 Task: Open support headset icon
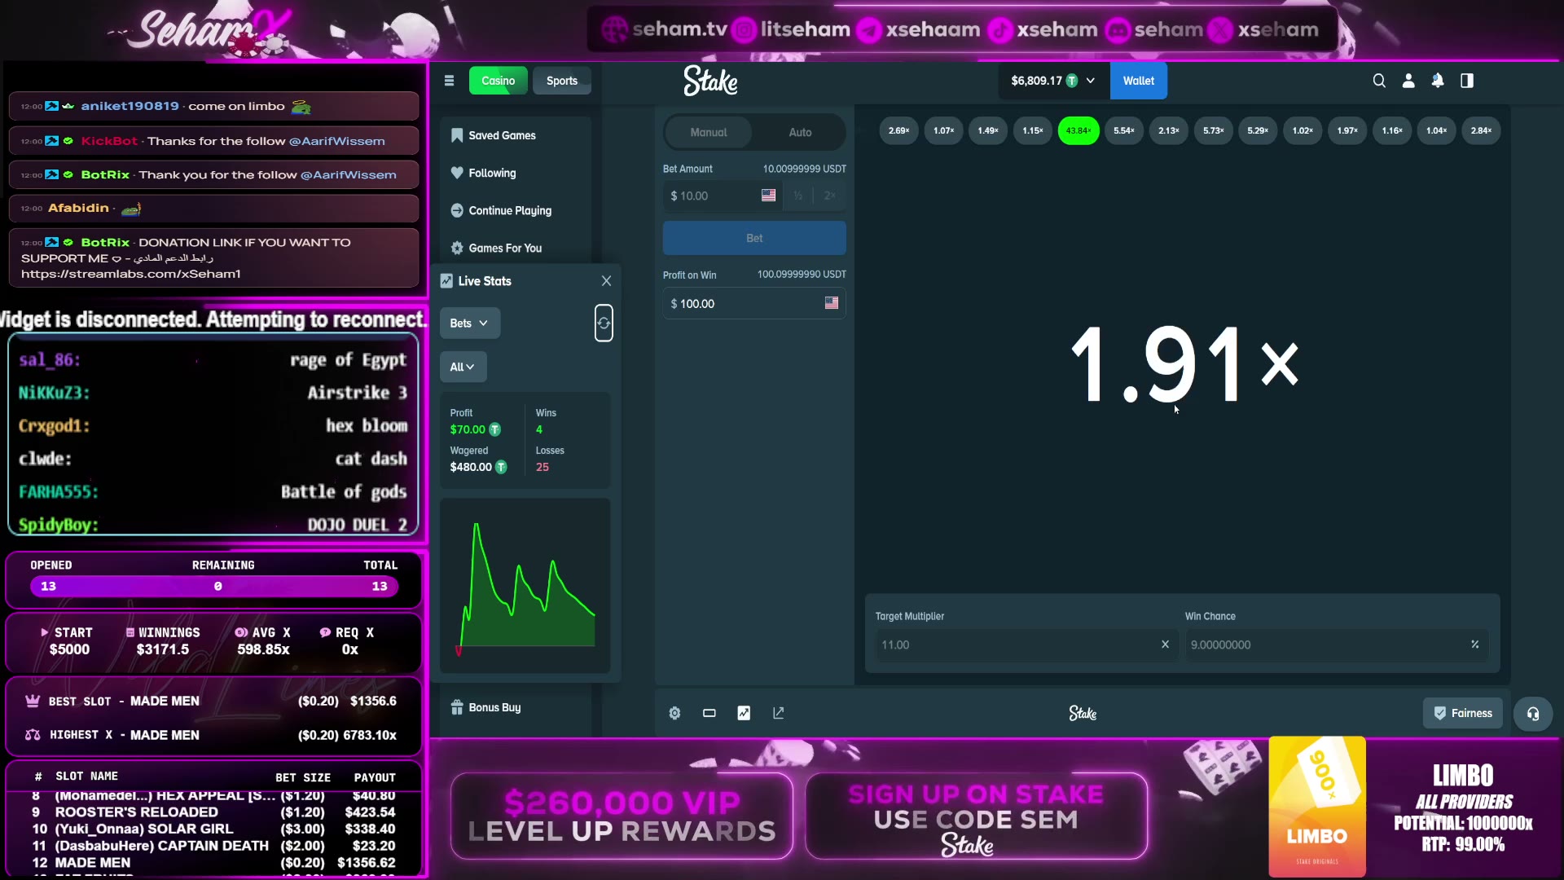(1533, 714)
